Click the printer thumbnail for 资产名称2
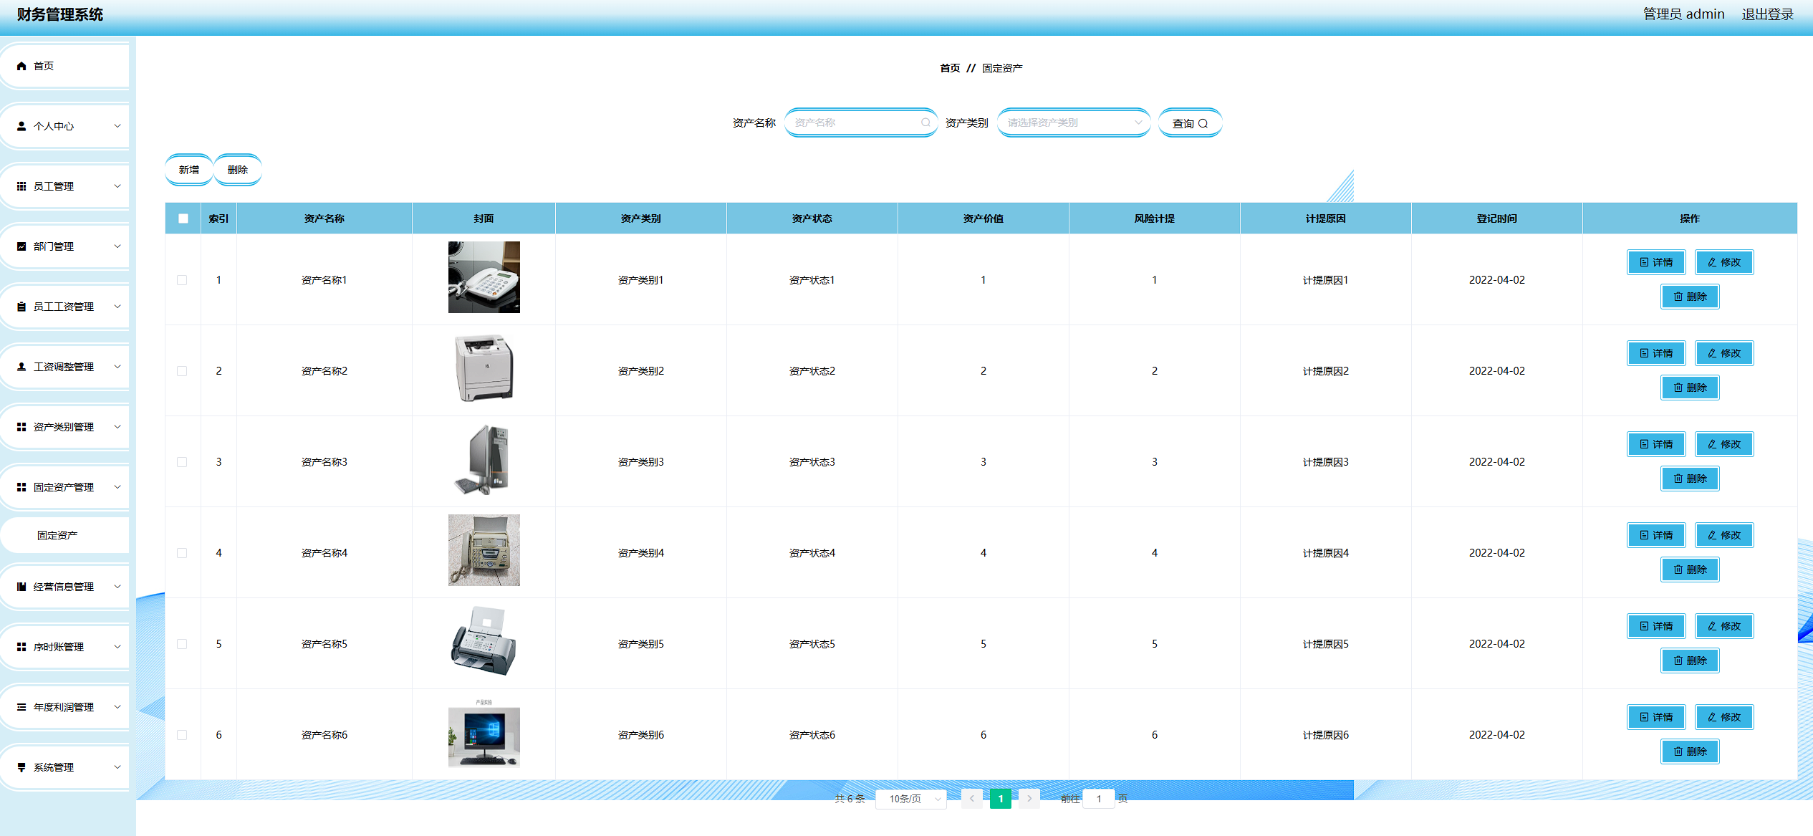Viewport: 1813px width, 836px height. point(484,368)
